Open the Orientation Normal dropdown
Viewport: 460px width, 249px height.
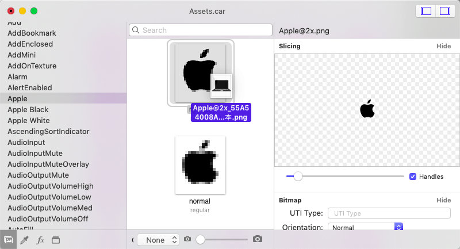[x=365, y=227]
